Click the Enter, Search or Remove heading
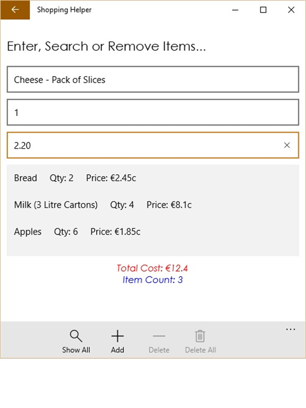Screen dimensions: 306x408 tap(106, 47)
